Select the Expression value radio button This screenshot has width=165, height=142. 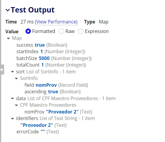pyautogui.click(x=81, y=31)
